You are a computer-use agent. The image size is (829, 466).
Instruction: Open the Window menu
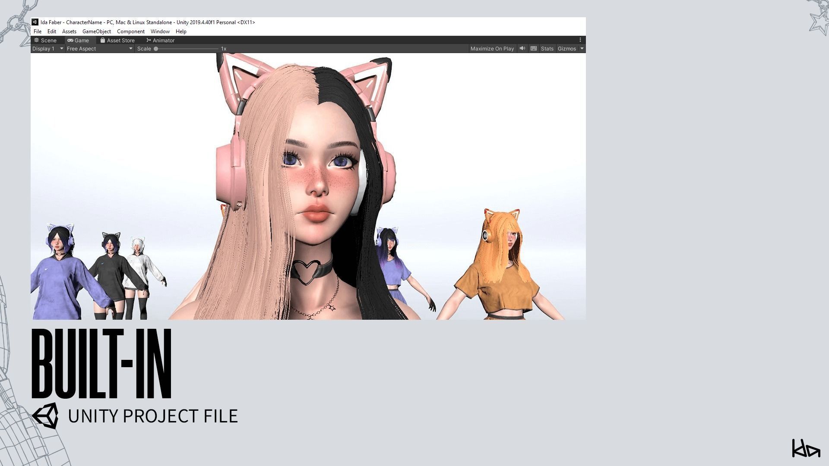pos(160,31)
